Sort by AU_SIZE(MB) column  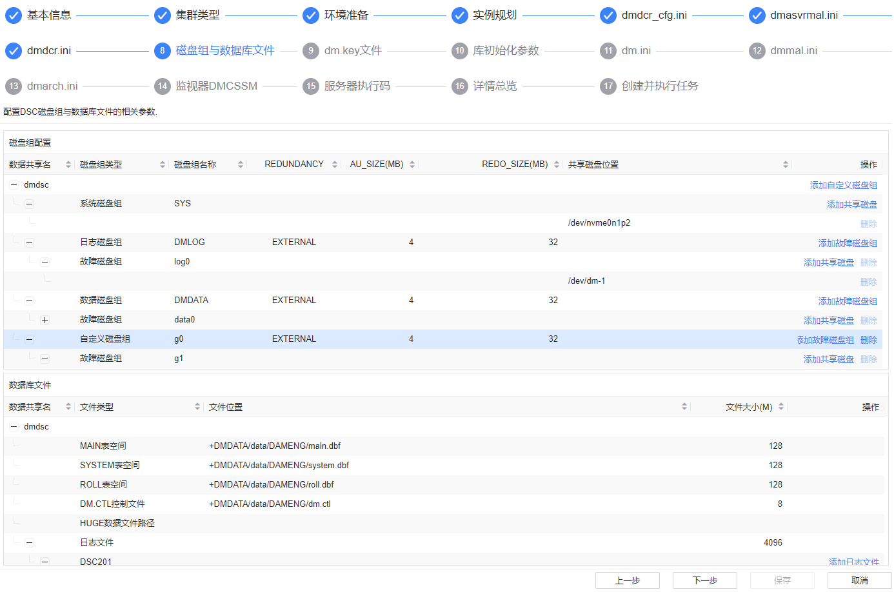point(412,164)
